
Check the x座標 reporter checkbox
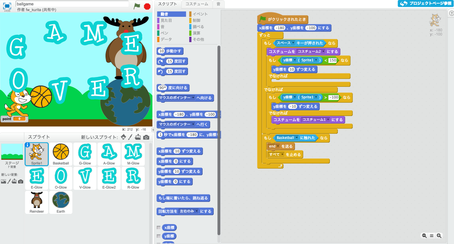click(158, 228)
